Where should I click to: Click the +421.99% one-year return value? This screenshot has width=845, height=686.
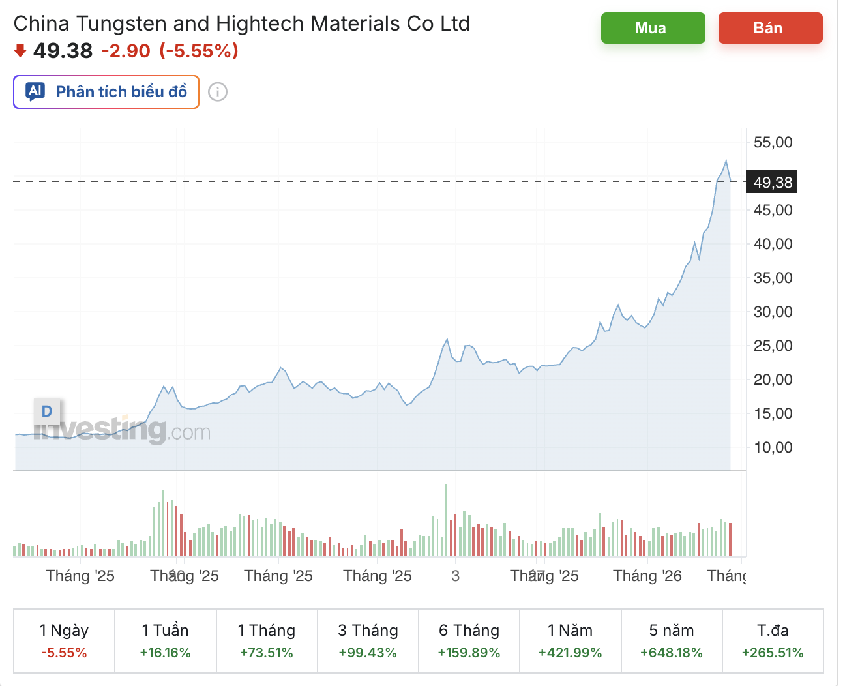click(571, 653)
